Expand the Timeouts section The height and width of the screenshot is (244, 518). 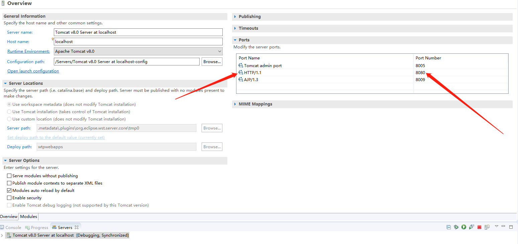[235, 28]
